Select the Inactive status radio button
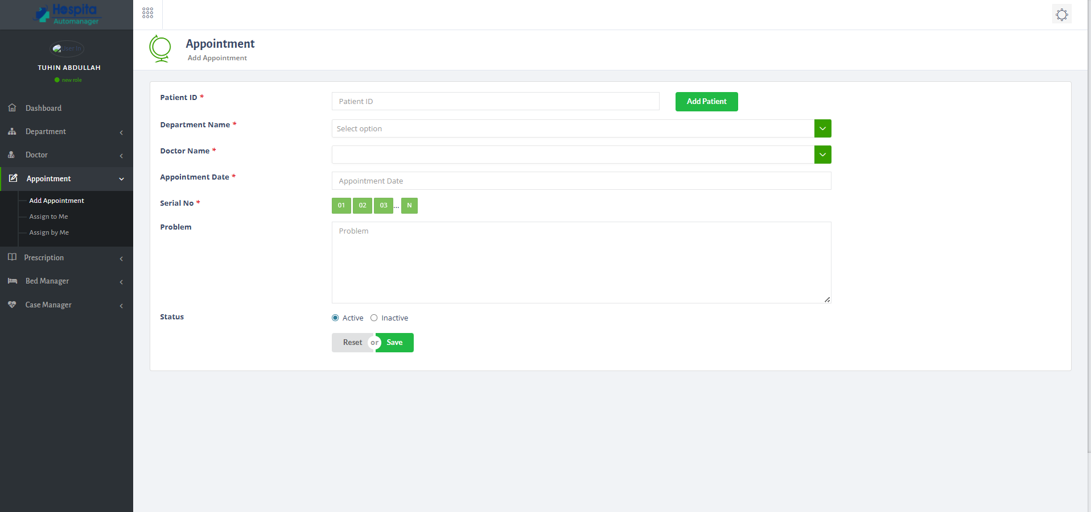Viewport: 1091px width, 512px height. (374, 318)
